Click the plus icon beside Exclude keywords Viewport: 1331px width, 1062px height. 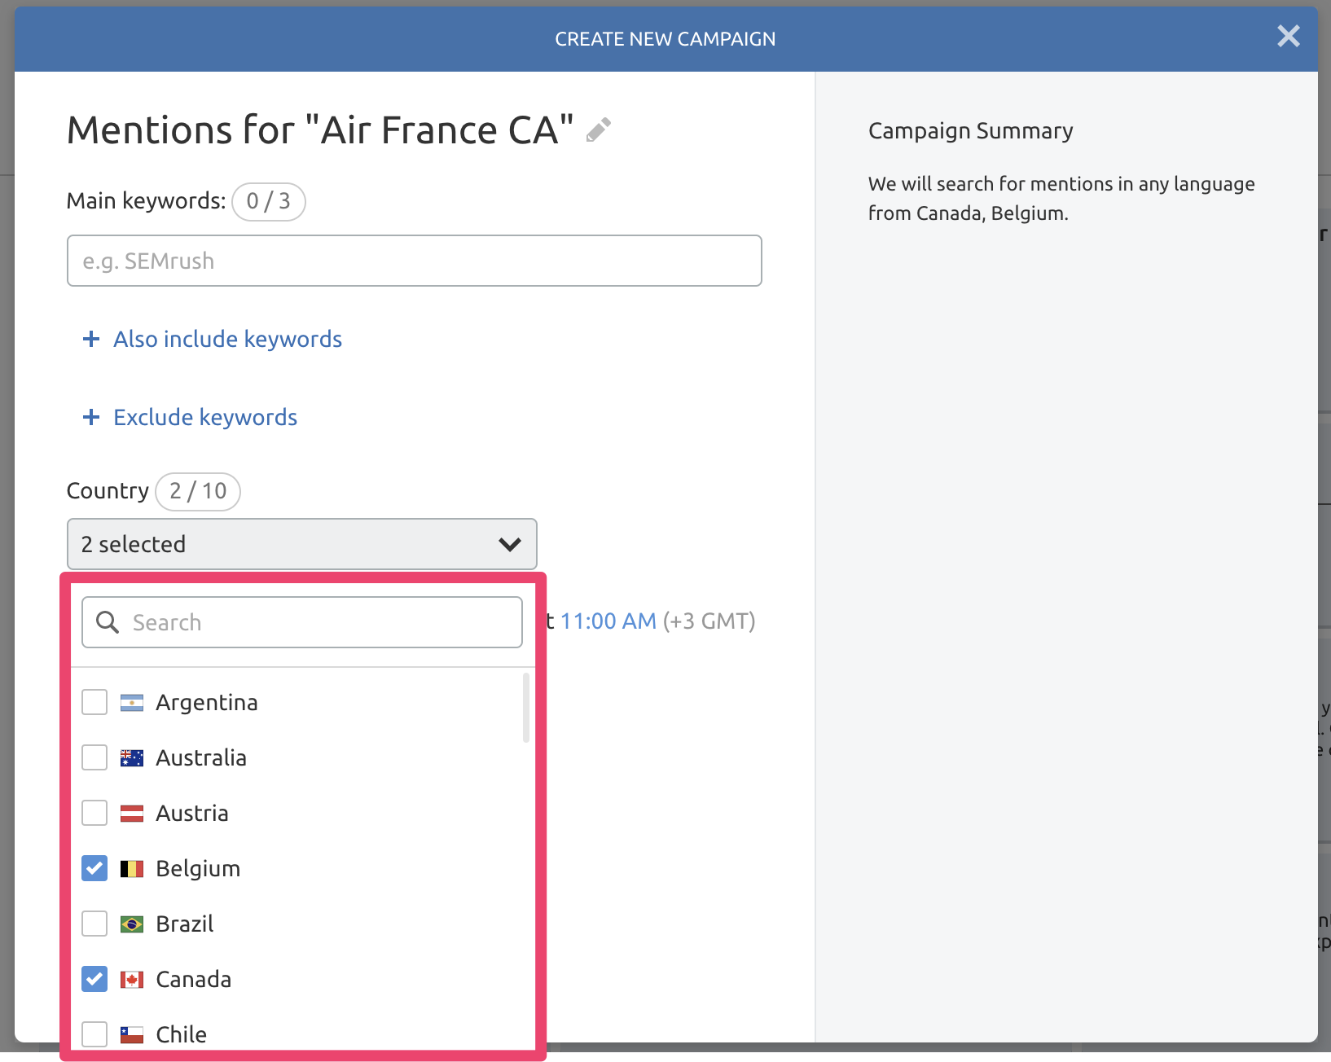pos(91,417)
